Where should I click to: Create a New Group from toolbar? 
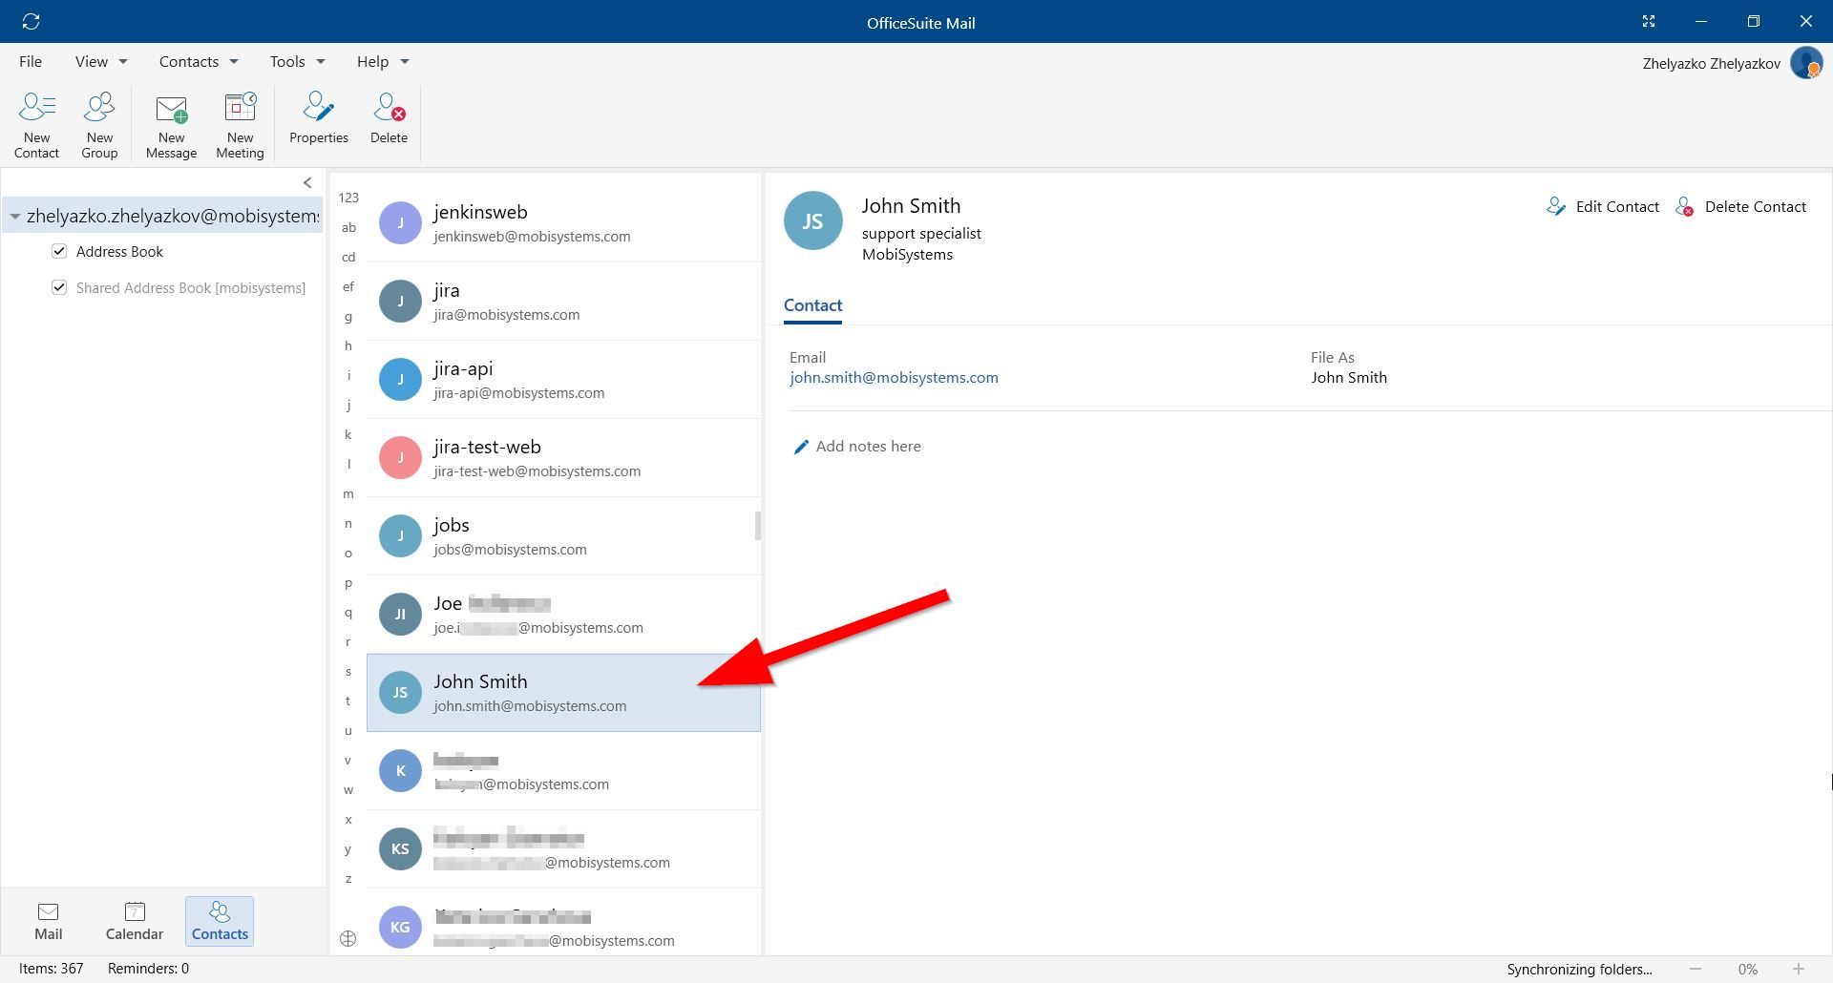tap(99, 124)
